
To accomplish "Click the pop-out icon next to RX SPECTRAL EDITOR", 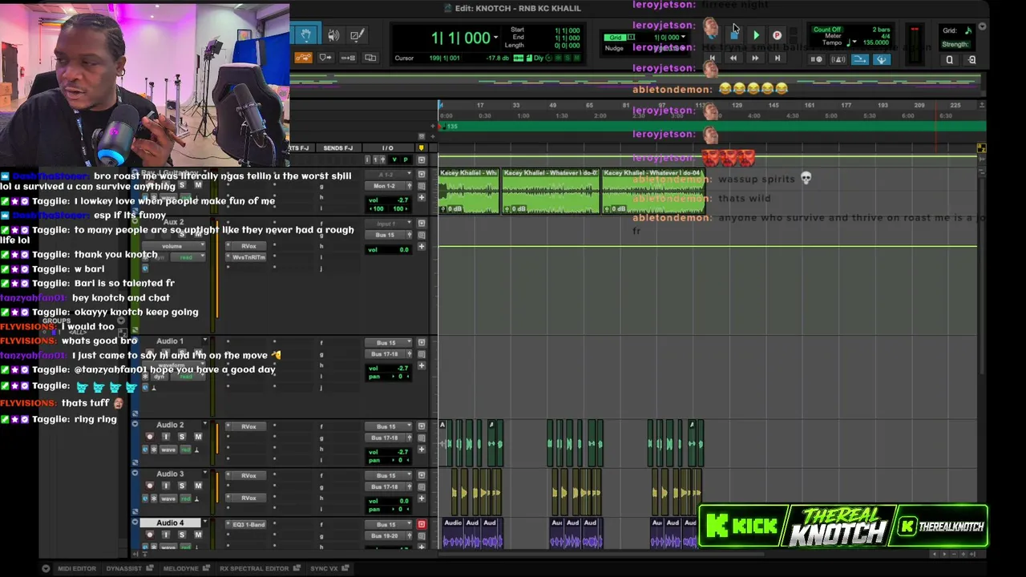I will pyautogui.click(x=297, y=568).
